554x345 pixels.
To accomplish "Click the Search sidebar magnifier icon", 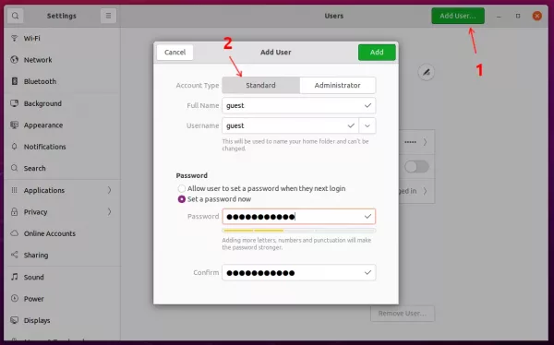I will pyautogui.click(x=14, y=168).
